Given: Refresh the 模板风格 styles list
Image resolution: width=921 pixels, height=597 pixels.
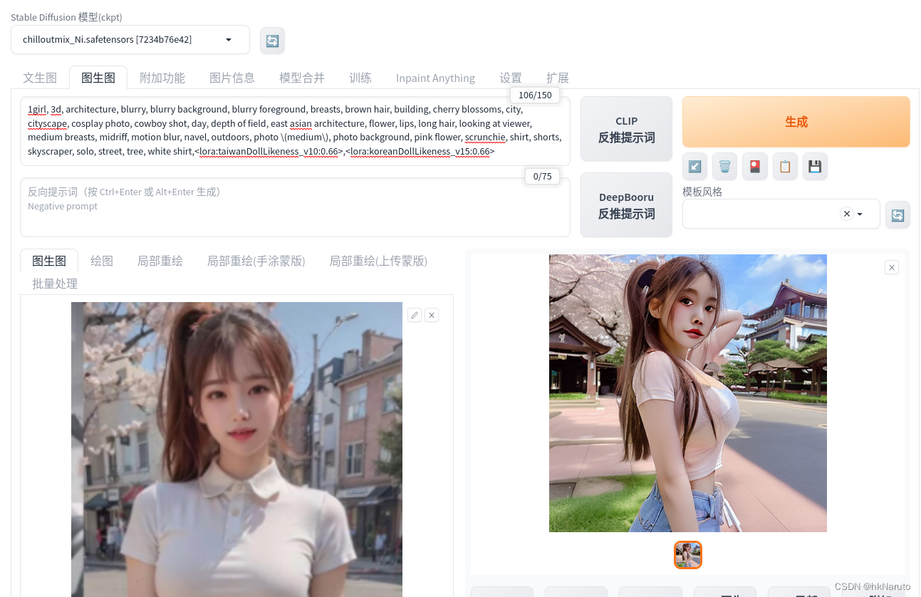Looking at the screenshot, I should coord(897,214).
